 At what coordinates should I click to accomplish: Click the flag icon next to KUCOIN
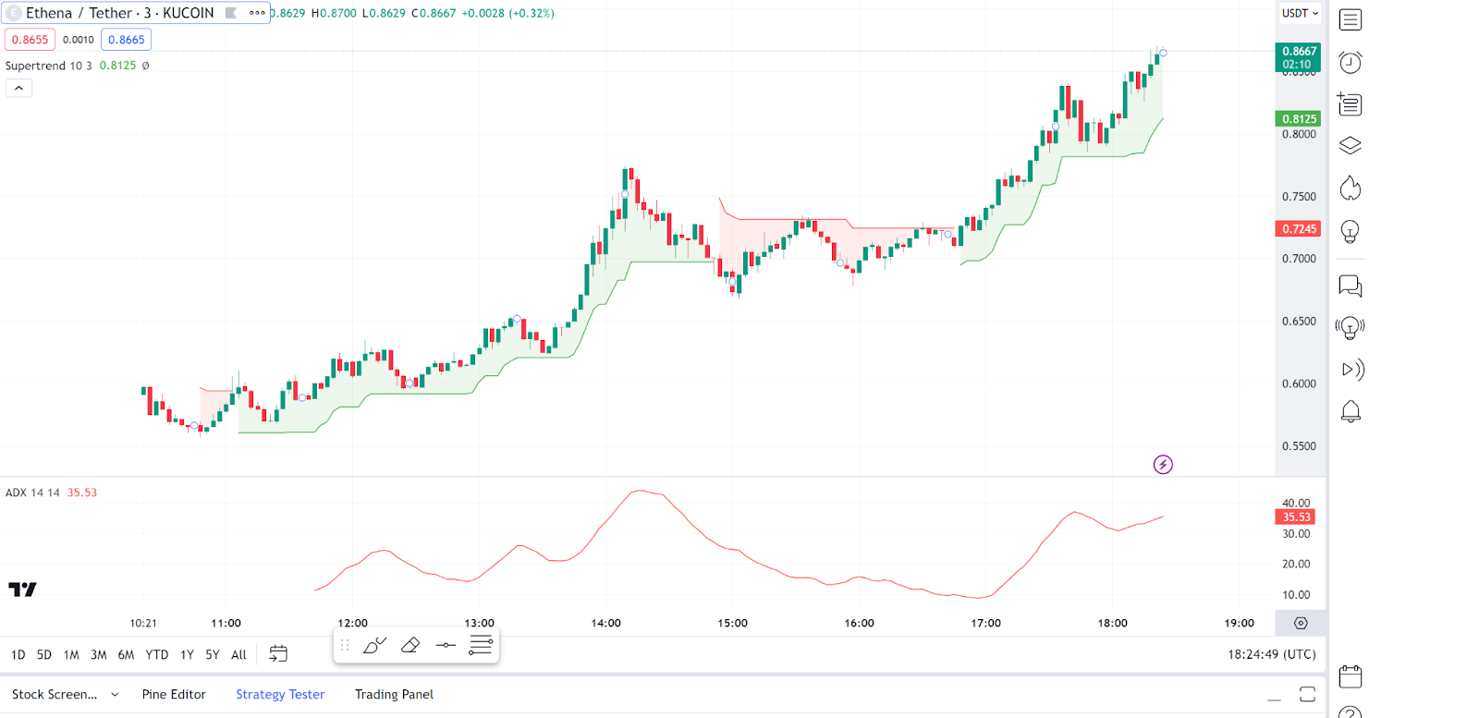pos(231,13)
